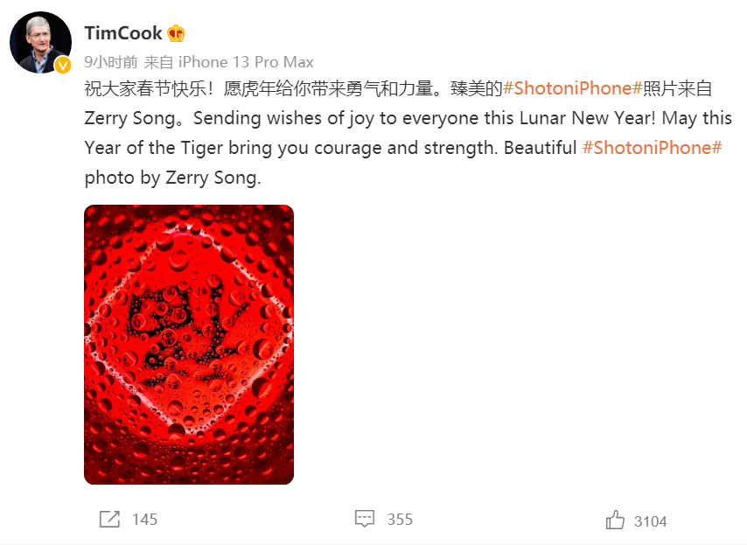Click the 来自 iPhone 13 Pro Max source
This screenshot has height=545, width=747.
[228, 62]
